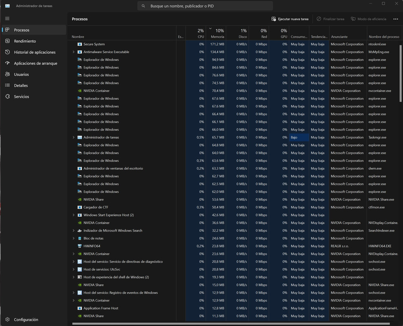Expand Registro de eventos de Windows host
Screen dimensions: 403x326
(73, 293)
